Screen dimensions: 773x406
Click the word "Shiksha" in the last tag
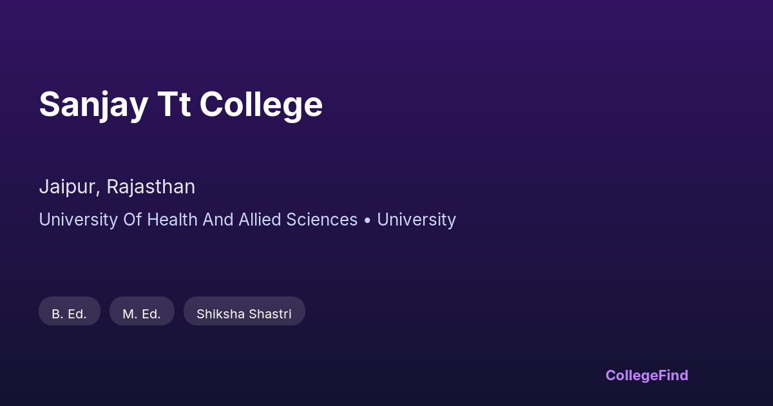coord(219,314)
